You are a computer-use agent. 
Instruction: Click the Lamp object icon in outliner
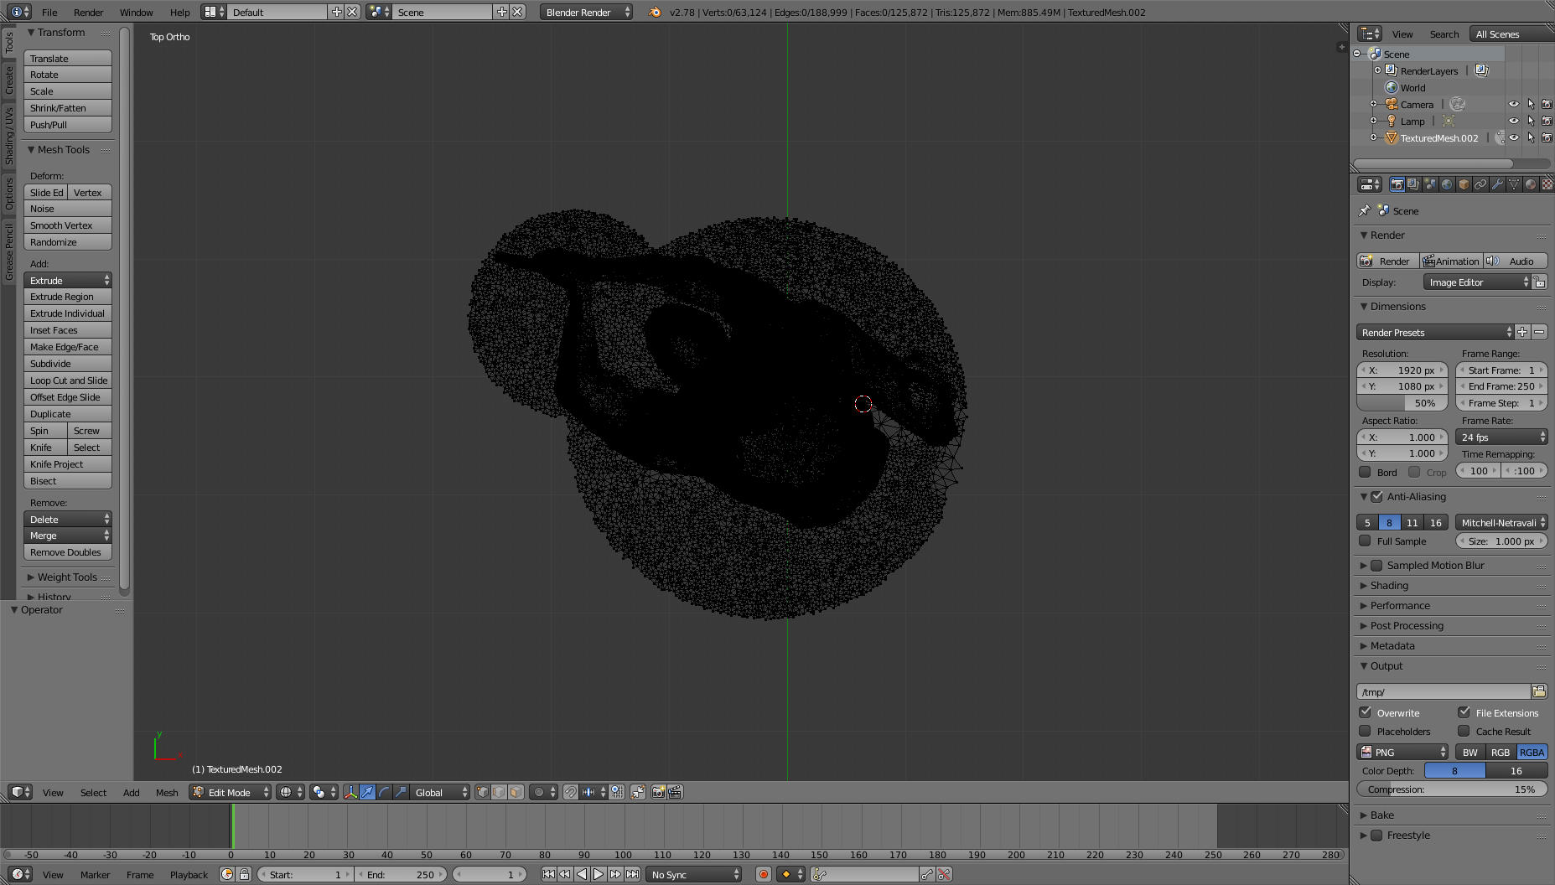coord(1392,121)
